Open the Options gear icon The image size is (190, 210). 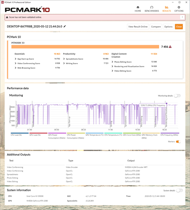point(179,7)
